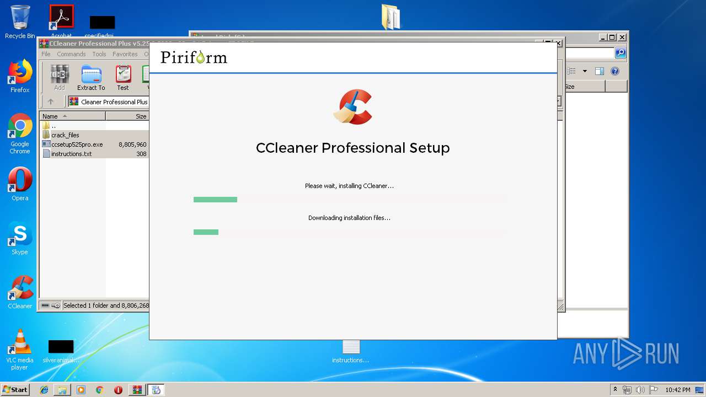
Task: Click the WinRAR status bar disk icon
Action: coord(45,305)
